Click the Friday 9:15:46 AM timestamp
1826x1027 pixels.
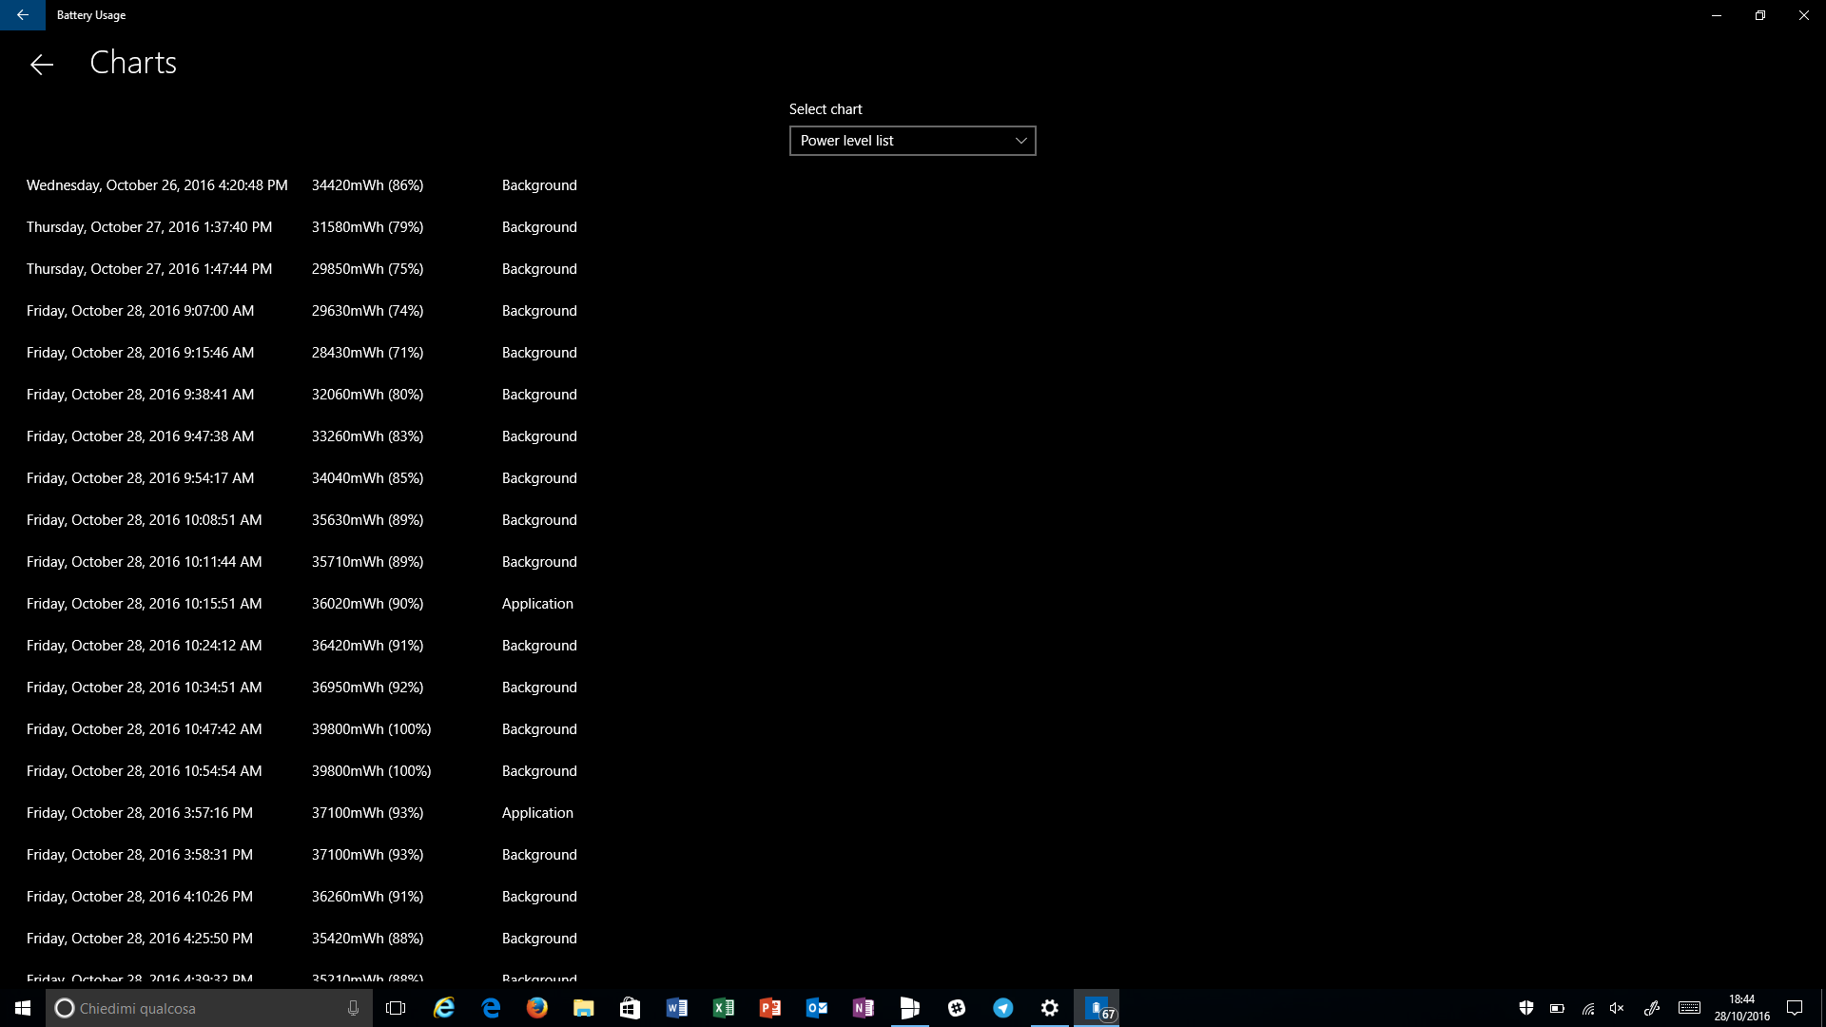[x=140, y=353]
